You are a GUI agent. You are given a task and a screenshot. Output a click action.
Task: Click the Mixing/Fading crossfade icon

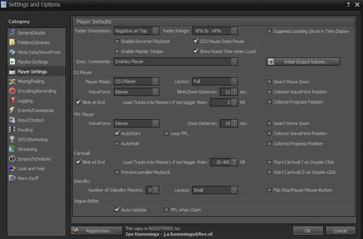pyautogui.click(x=12, y=82)
